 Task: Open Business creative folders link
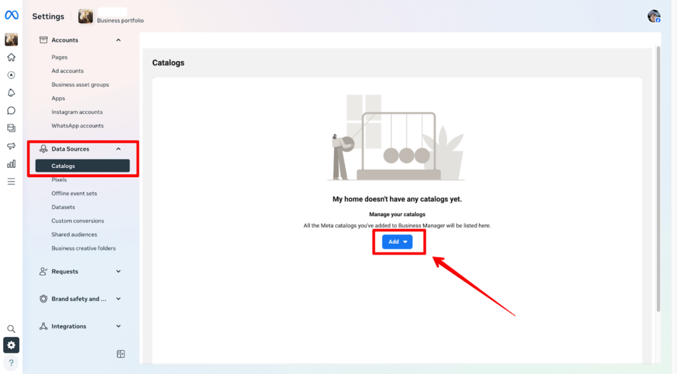(x=83, y=248)
